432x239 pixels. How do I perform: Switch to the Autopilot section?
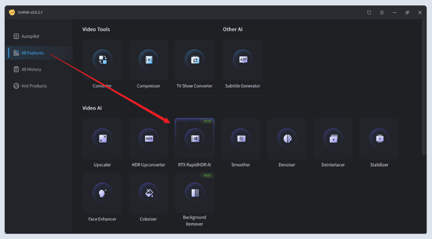pos(30,36)
